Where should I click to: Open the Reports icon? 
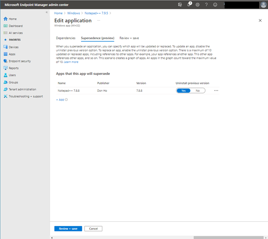point(5,68)
